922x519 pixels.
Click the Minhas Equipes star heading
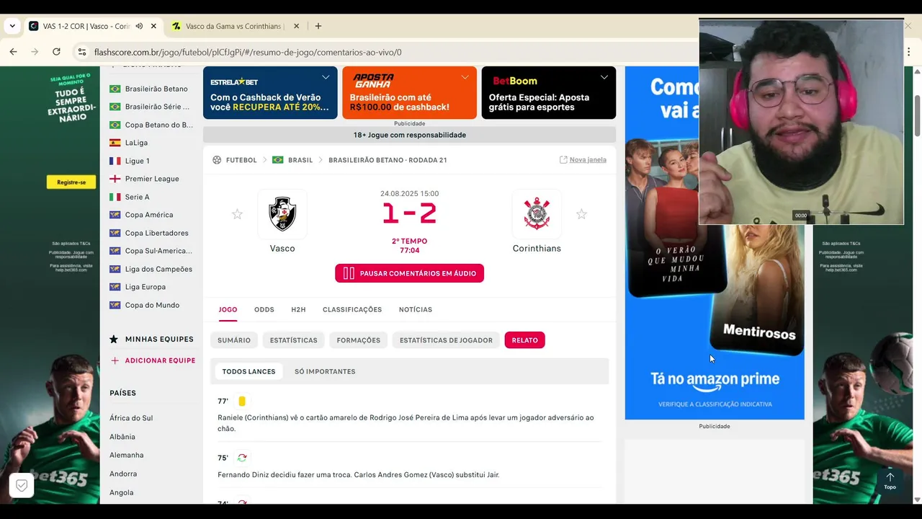tap(151, 339)
